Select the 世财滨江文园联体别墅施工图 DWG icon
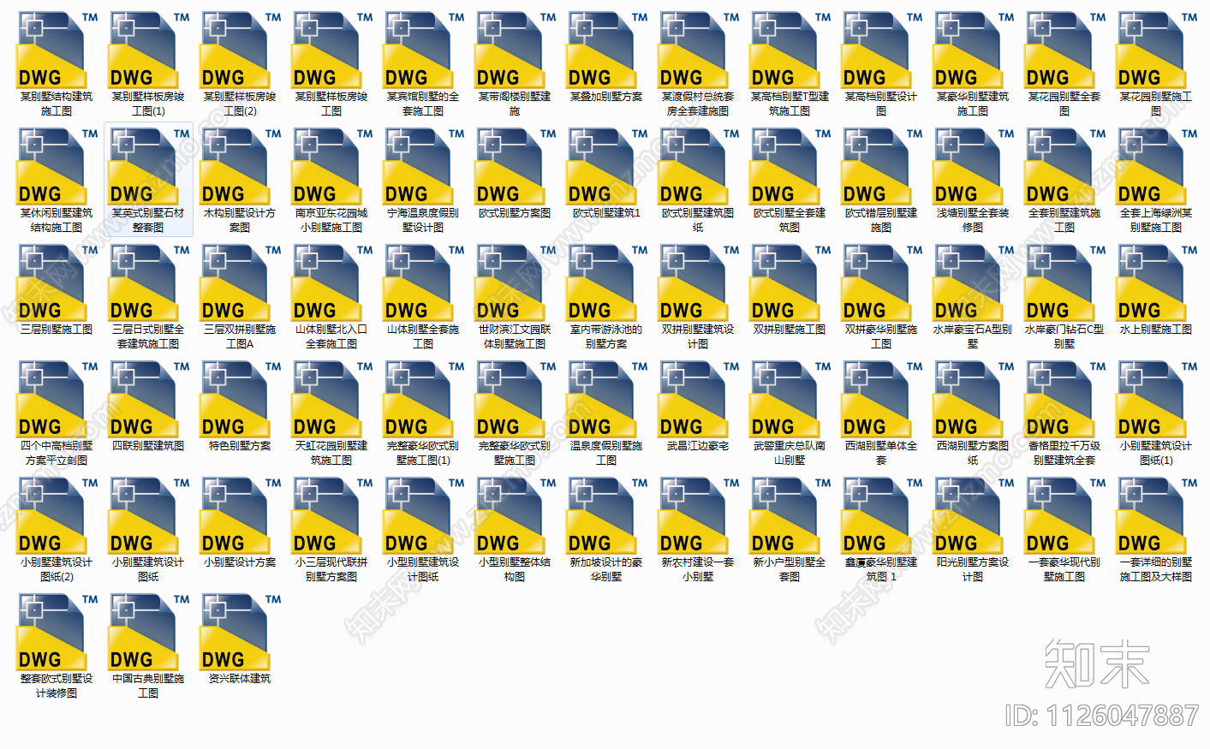1210x749 pixels. click(x=510, y=283)
